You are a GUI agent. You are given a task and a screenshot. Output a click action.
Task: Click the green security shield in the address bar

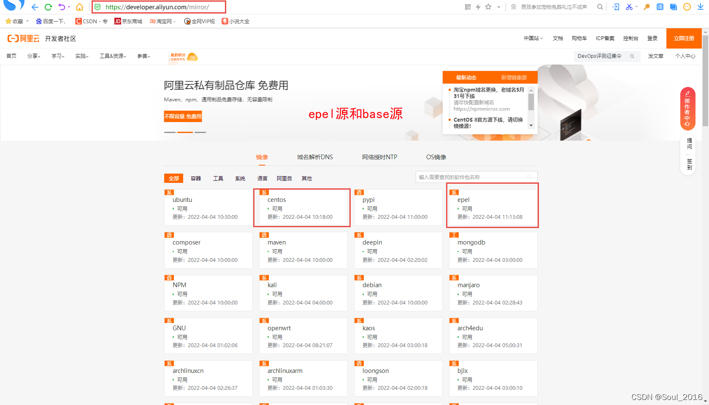click(x=97, y=7)
